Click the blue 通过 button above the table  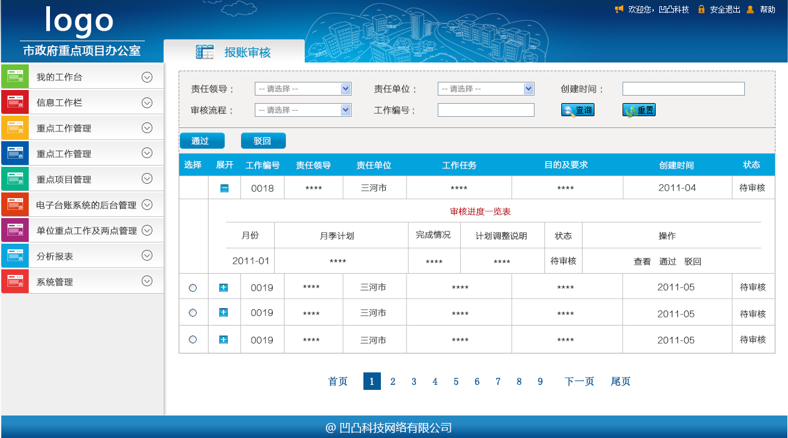click(x=202, y=141)
